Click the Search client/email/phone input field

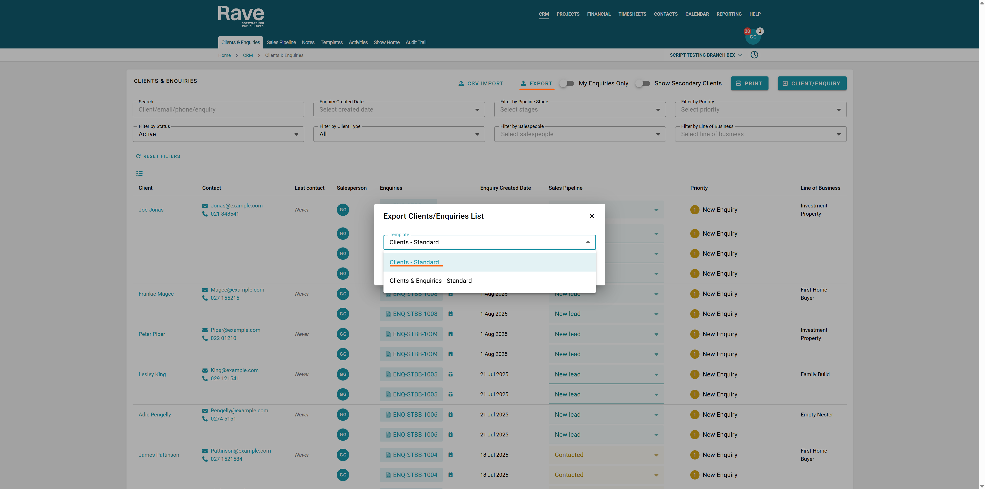click(x=218, y=110)
